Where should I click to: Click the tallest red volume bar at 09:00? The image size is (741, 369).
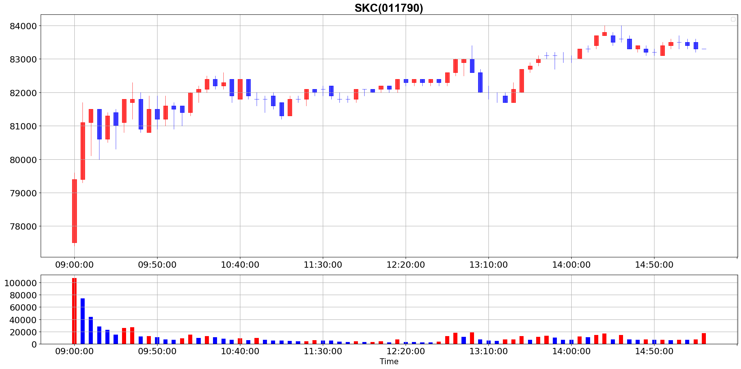[x=74, y=311]
